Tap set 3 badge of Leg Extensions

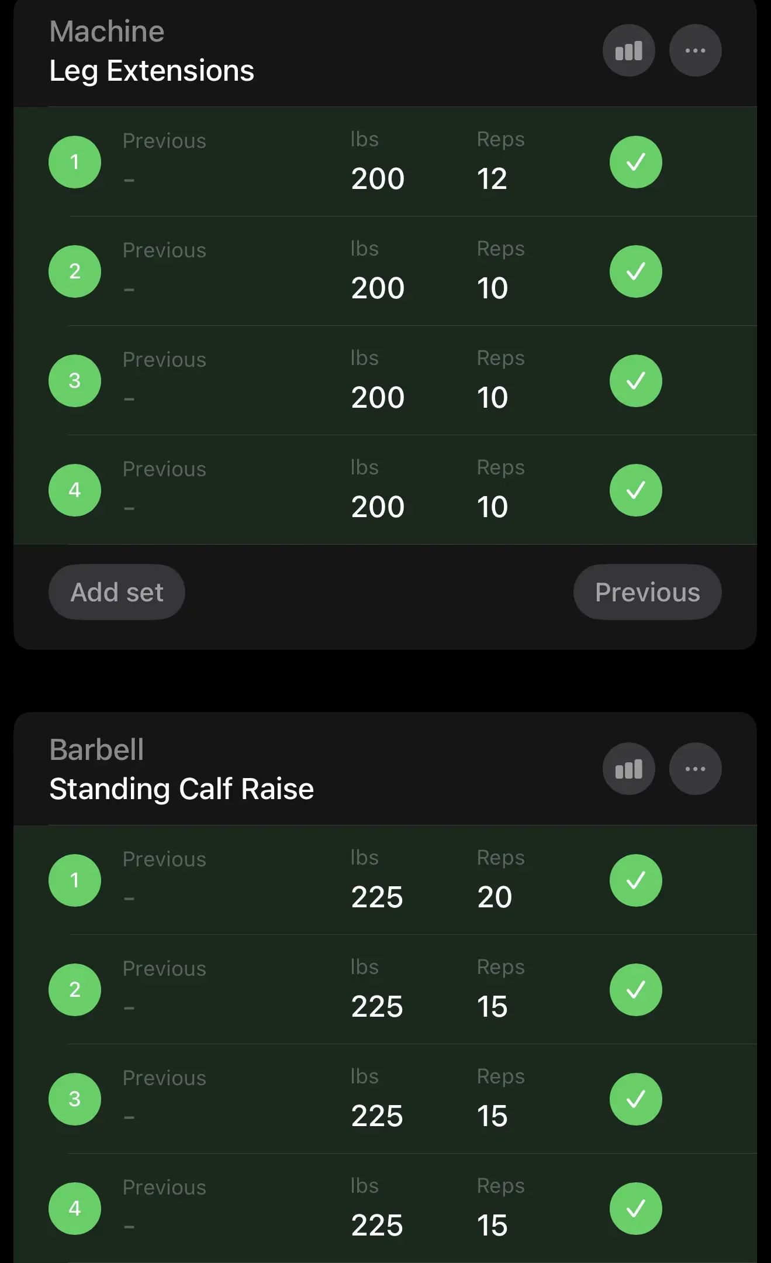click(x=75, y=381)
